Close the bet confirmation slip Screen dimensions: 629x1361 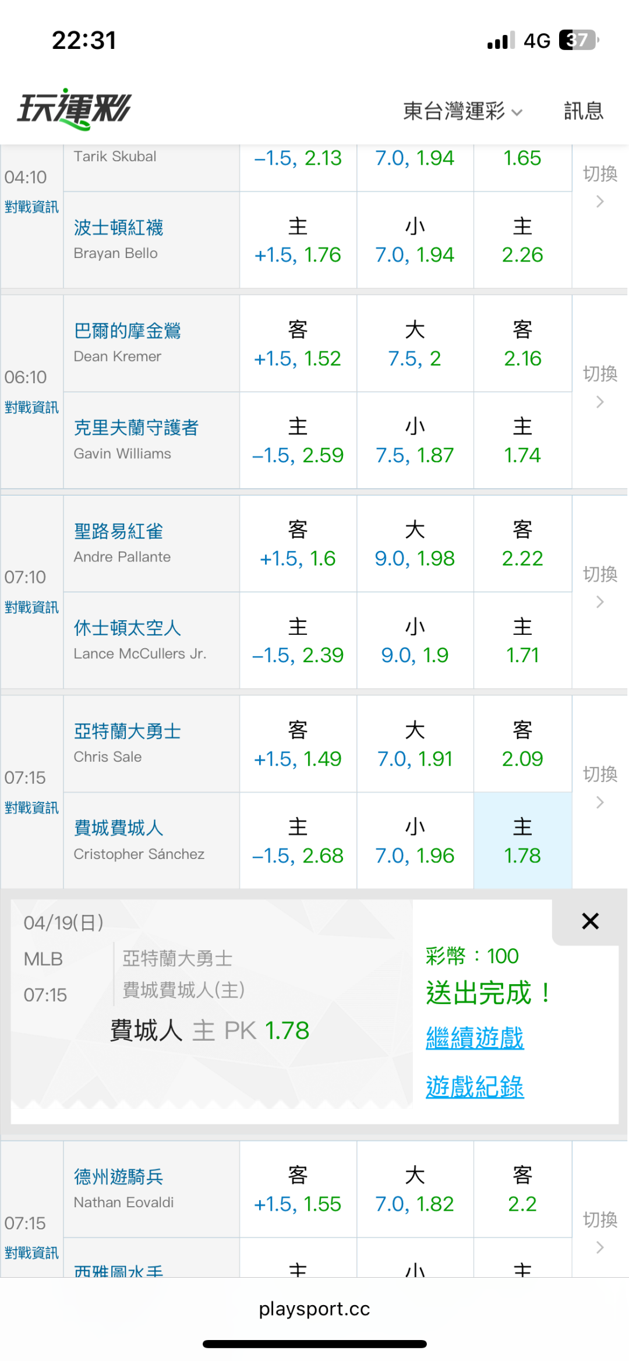pos(590,921)
